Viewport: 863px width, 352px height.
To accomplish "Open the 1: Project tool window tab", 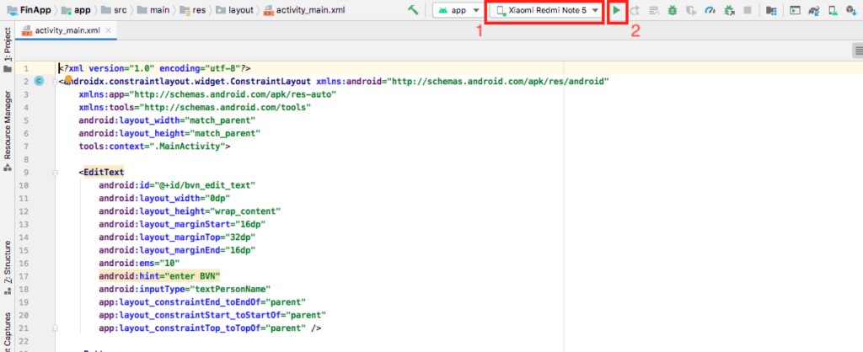I will (7, 51).
